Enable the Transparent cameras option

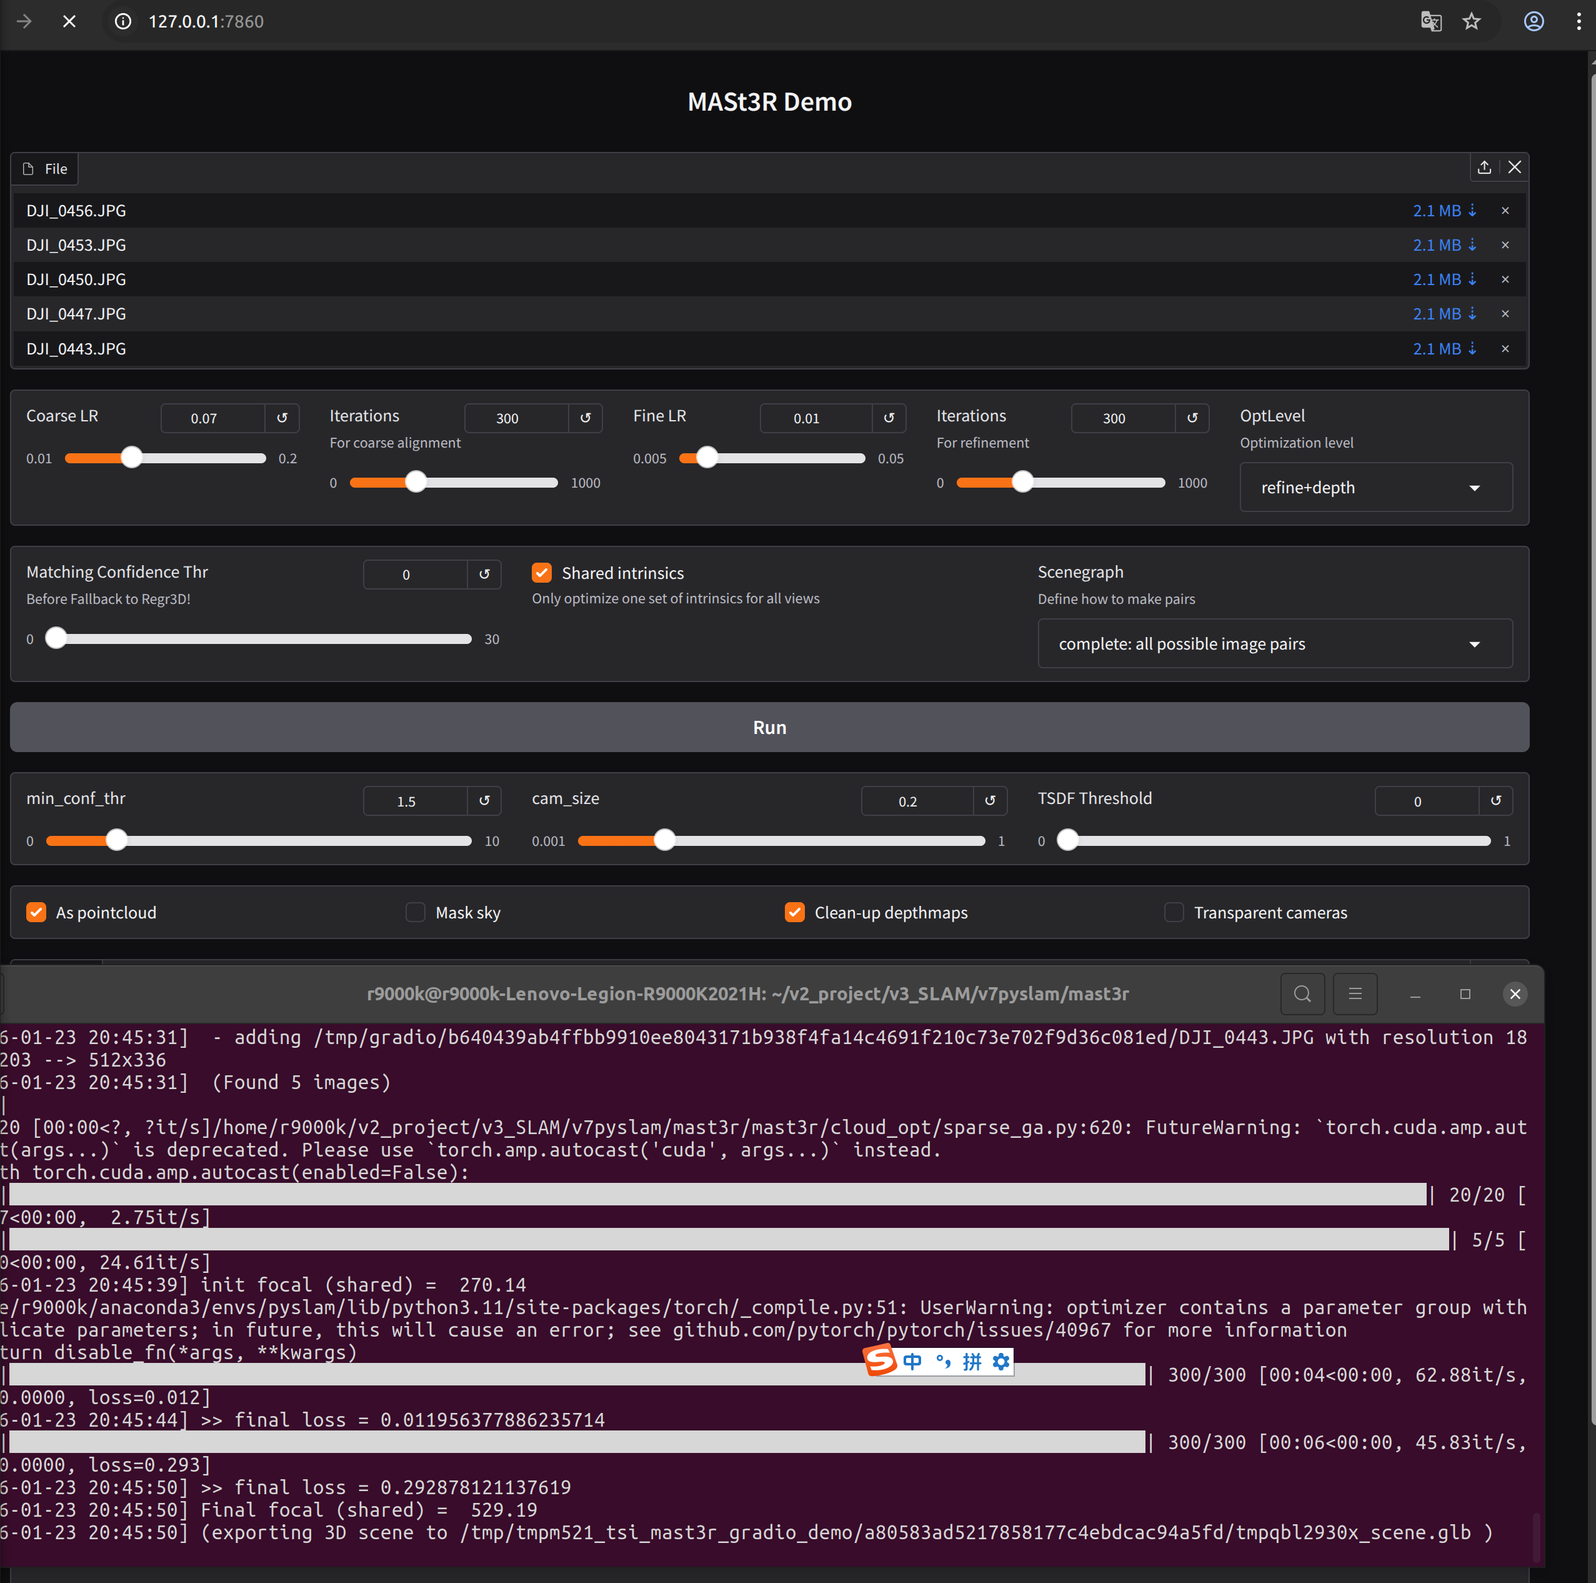tap(1173, 912)
